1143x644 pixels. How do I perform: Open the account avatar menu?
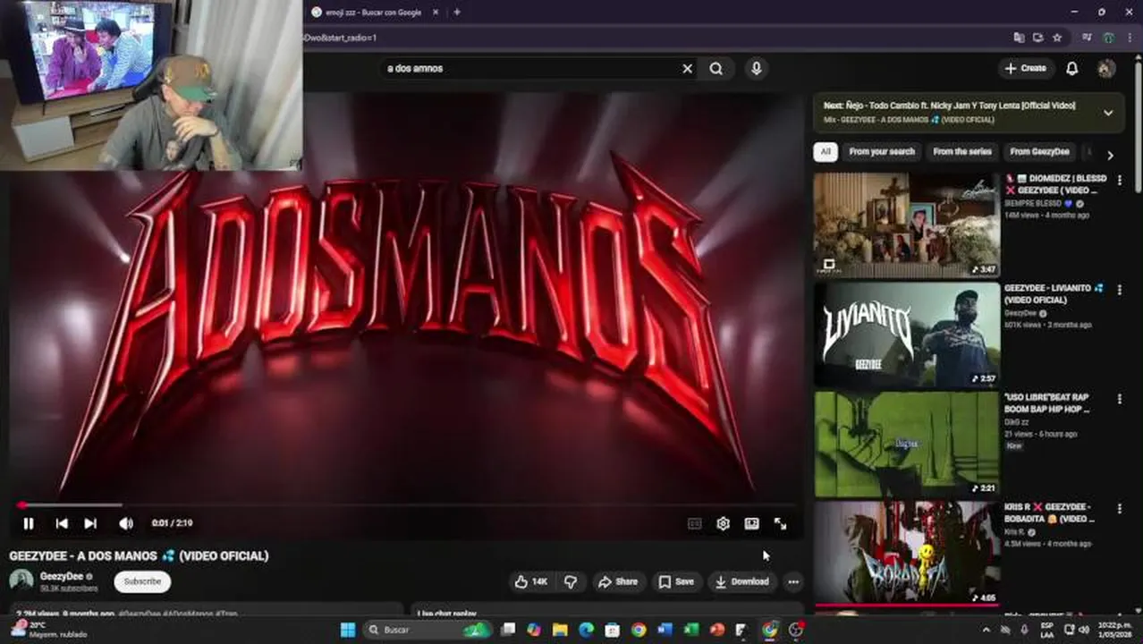(1106, 69)
